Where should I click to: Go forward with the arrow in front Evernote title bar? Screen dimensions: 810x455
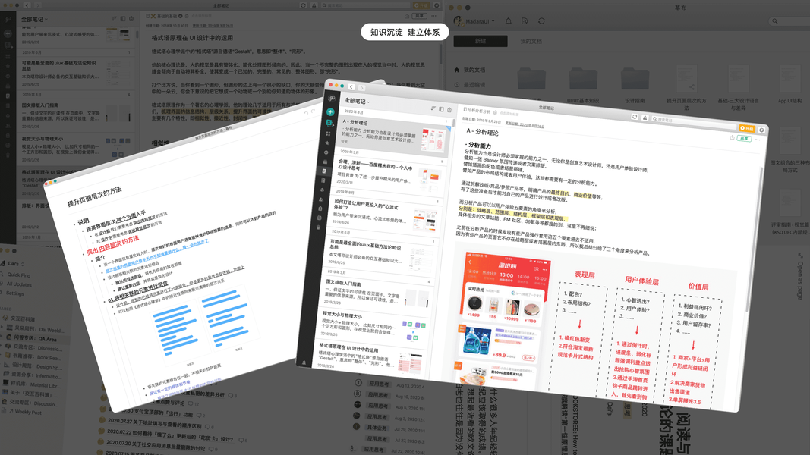coord(361,88)
